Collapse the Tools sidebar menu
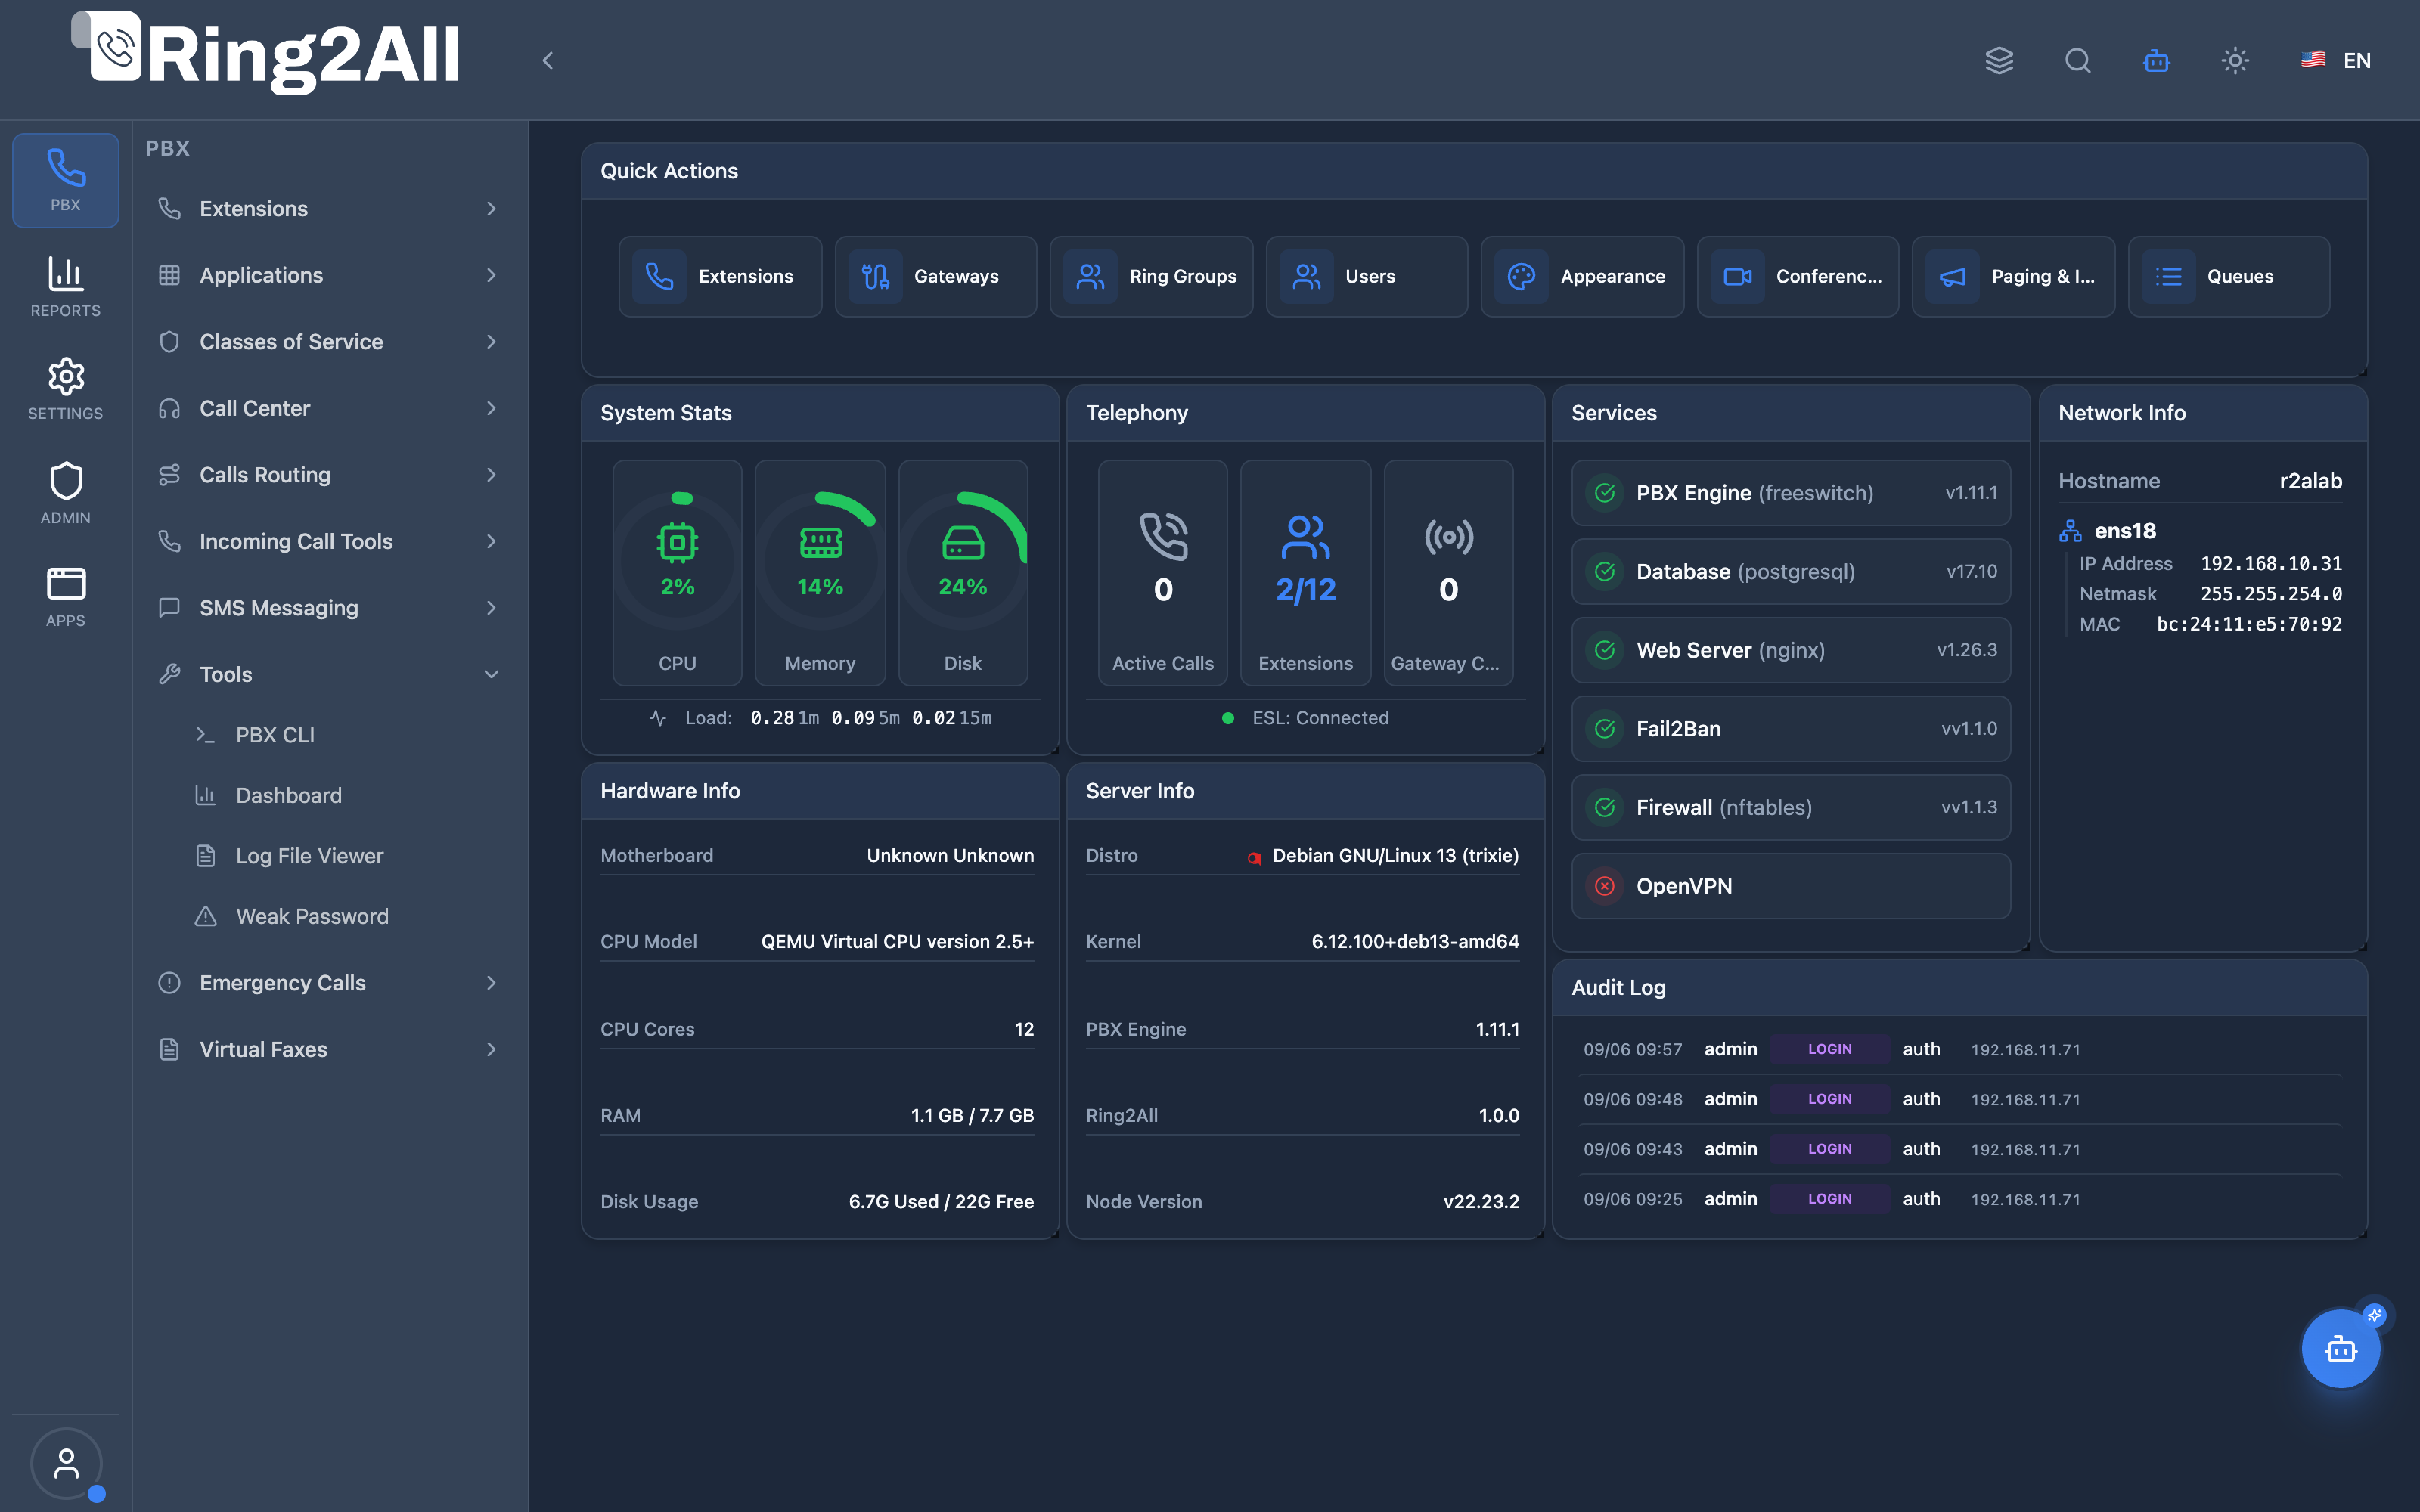This screenshot has height=1512, width=2420. tap(329, 674)
